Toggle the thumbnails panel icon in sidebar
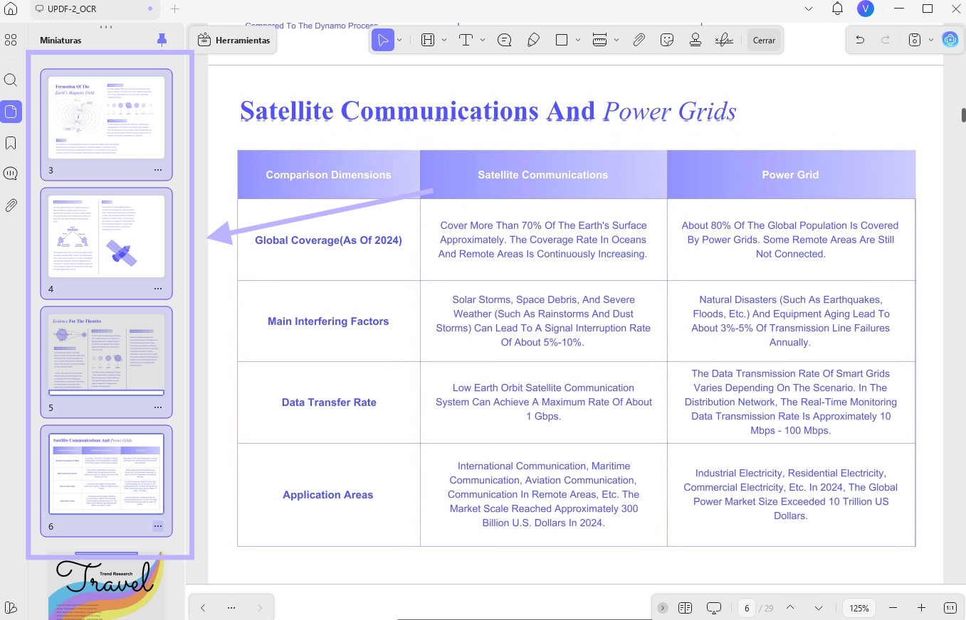Image resolution: width=966 pixels, height=620 pixels. pos(11,112)
